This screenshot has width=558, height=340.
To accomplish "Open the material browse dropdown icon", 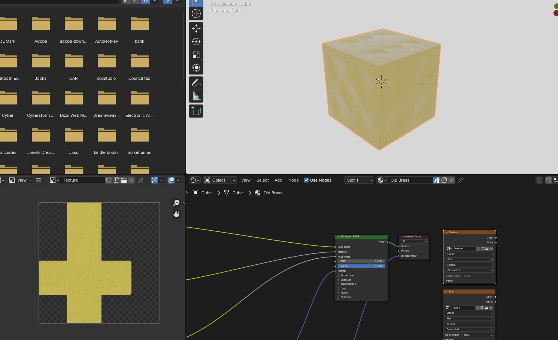I will pyautogui.click(x=382, y=180).
